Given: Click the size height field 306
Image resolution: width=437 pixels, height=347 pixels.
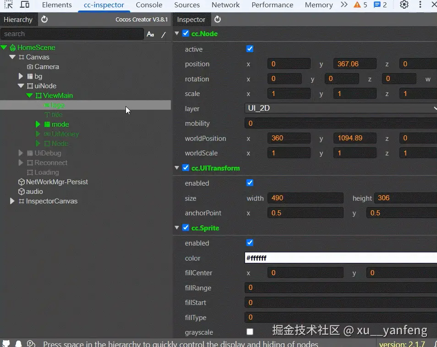Looking at the screenshot, I should coord(405,198).
